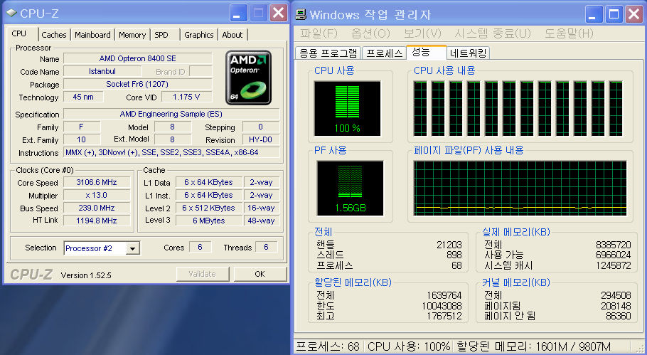
Task: Click the L1 Data value 6 x 64 KBytes
Action: [x=208, y=182]
